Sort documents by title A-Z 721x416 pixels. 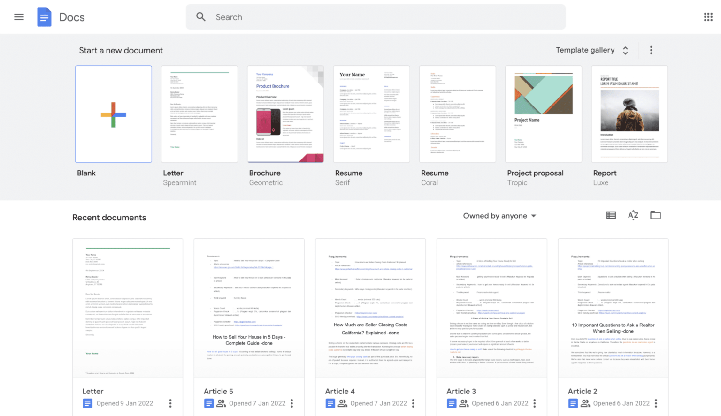(633, 215)
